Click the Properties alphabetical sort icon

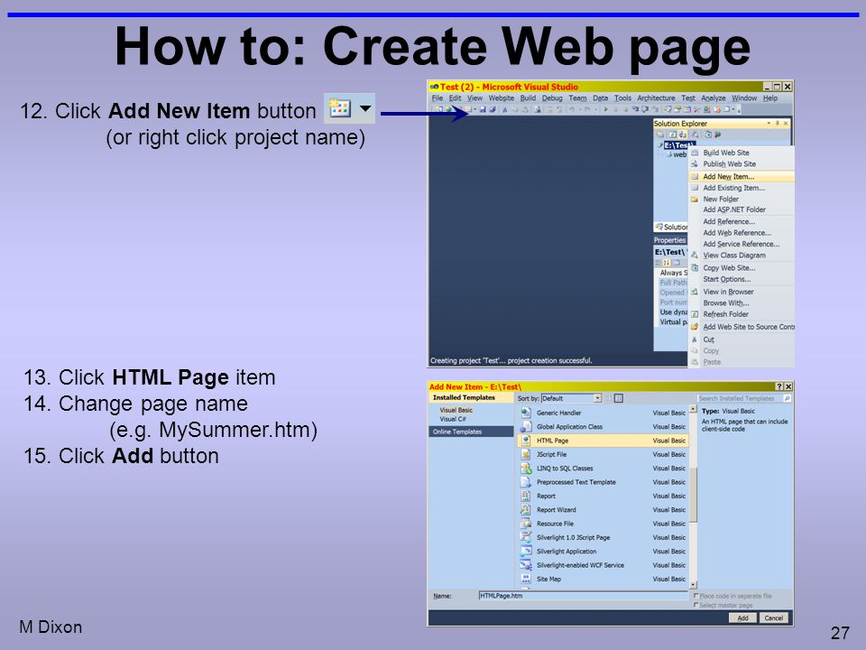(x=667, y=263)
